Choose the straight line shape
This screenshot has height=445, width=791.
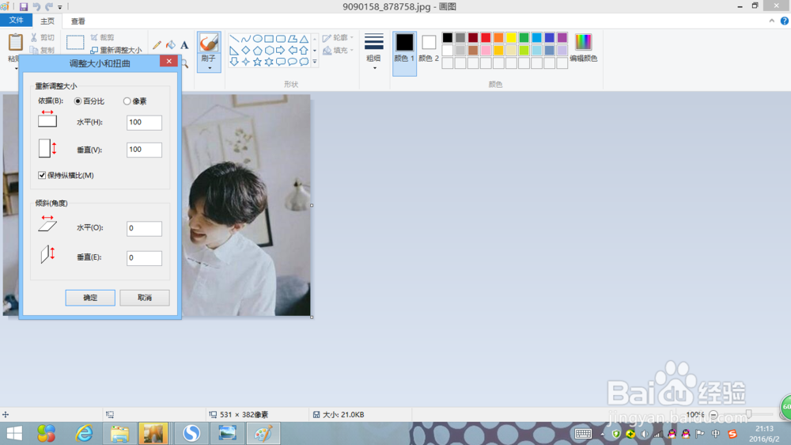(234, 39)
